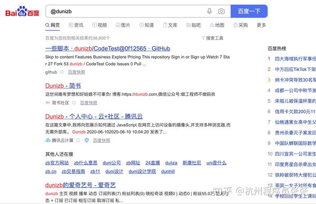Open hot item 8 贵州杀妻灭子案发回
This screenshot has height=204, width=316.
click(x=295, y=133)
